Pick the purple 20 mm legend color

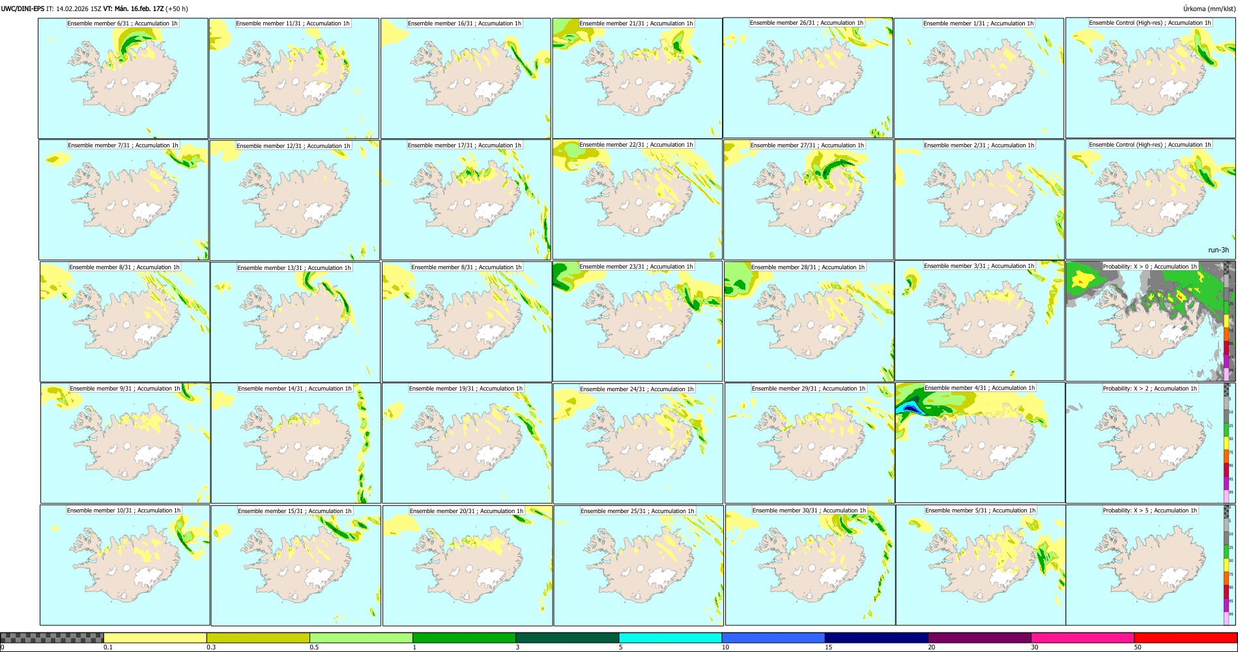[x=979, y=638]
